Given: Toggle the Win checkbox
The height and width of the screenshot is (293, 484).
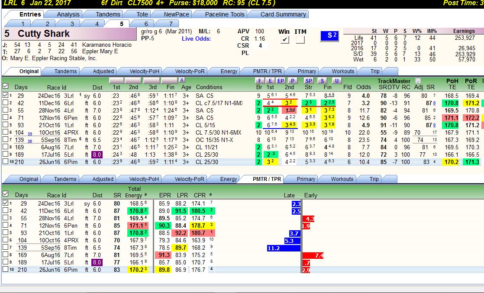Looking at the screenshot, I should click(284, 39).
